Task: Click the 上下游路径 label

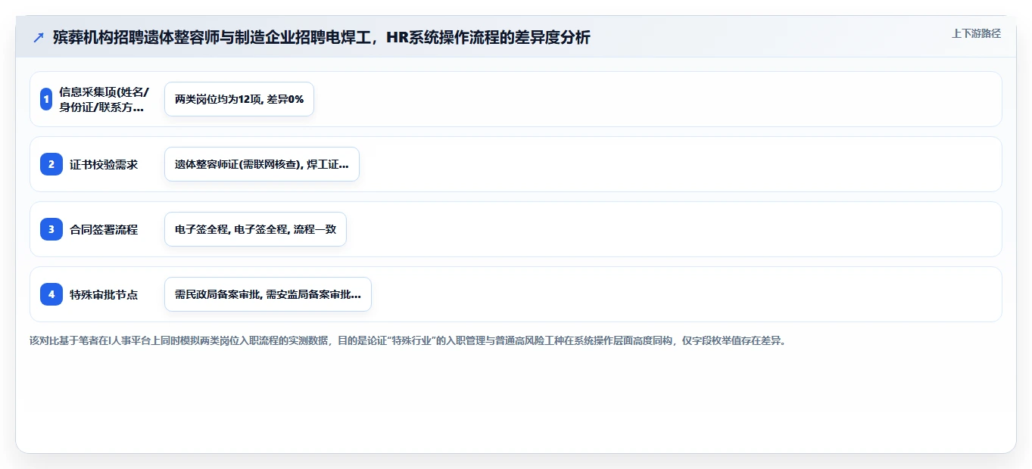Action: pos(976,33)
